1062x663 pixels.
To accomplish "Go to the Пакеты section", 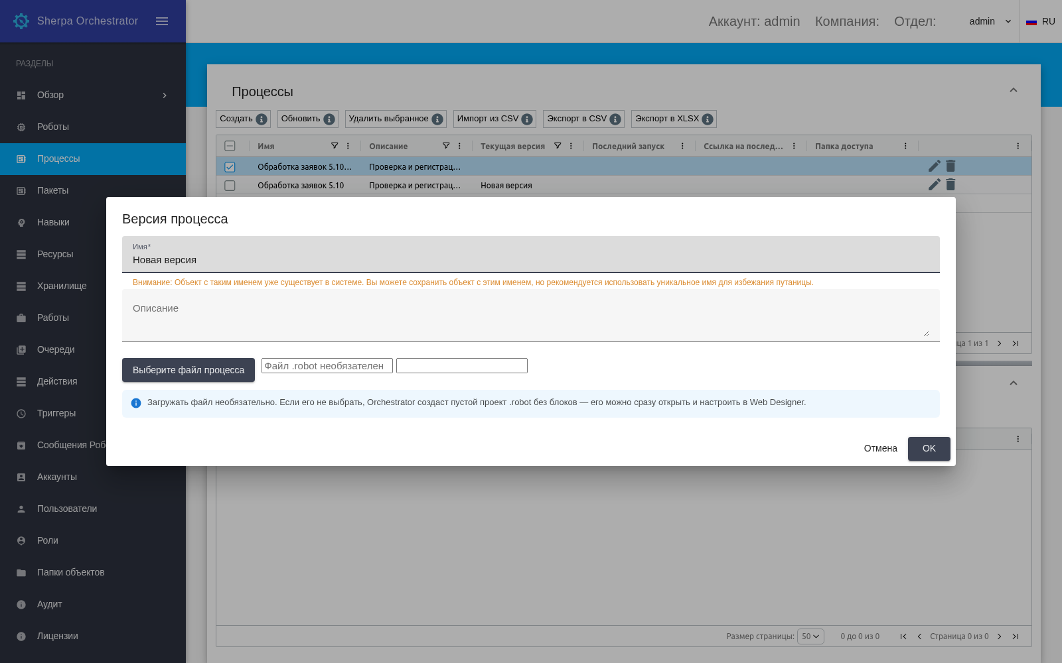I will click(93, 190).
